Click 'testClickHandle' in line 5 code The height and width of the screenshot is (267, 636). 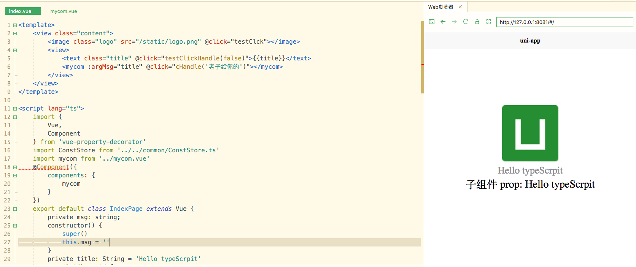click(x=192, y=58)
